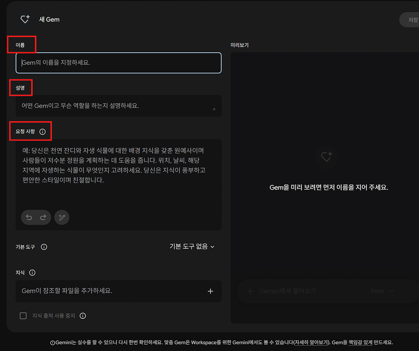The width and height of the screenshot is (419, 351).
Task: Click the 'Gem을 미리 보려면 먼저 이름을 지어 주세요.' message
Action: click(x=329, y=187)
